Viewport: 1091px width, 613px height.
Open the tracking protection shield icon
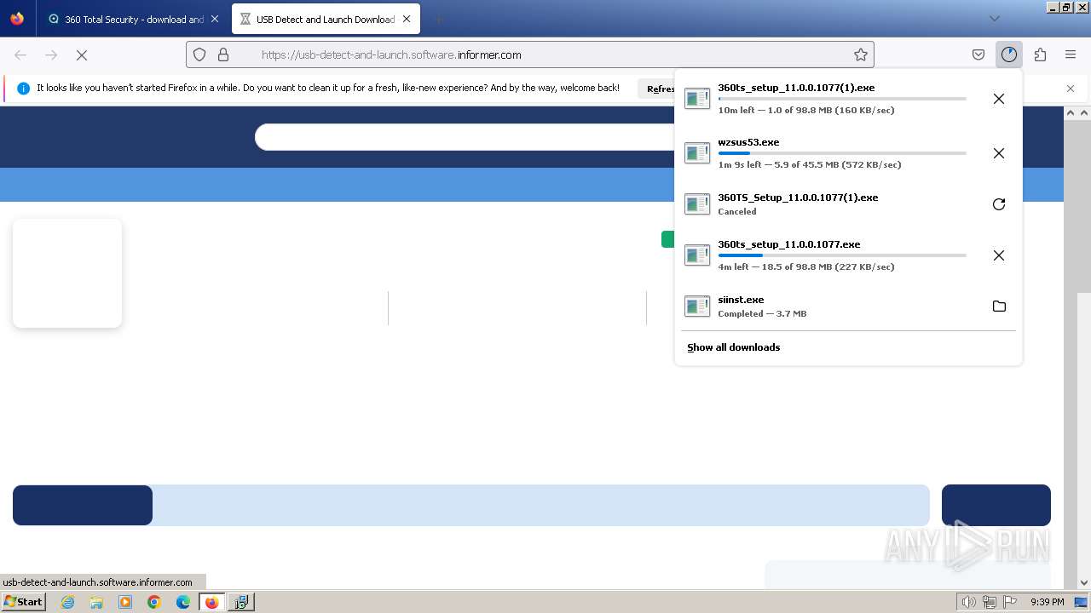coord(199,54)
